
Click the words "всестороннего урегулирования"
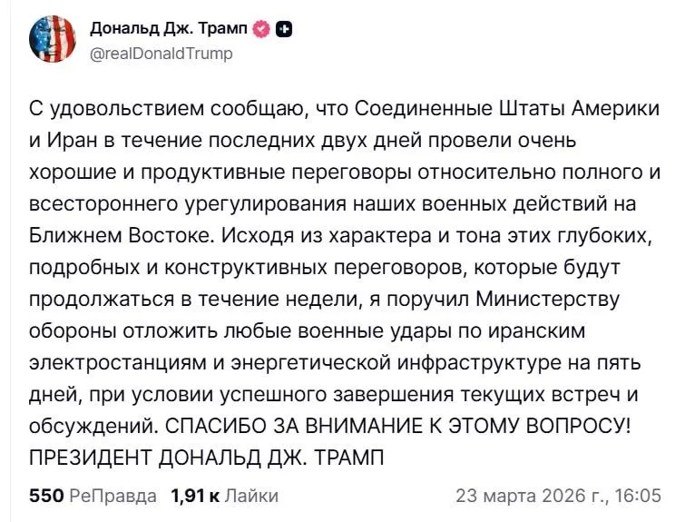[x=178, y=203]
